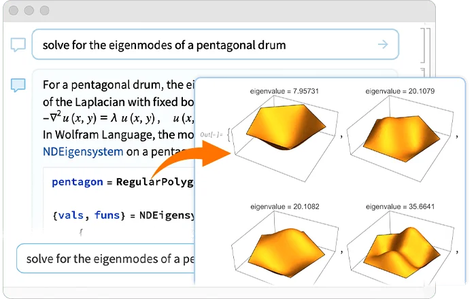Image resolution: width=476 pixels, height=299 pixels.
Task: Focus the bottom chat input field
Action: pyautogui.click(x=105, y=259)
